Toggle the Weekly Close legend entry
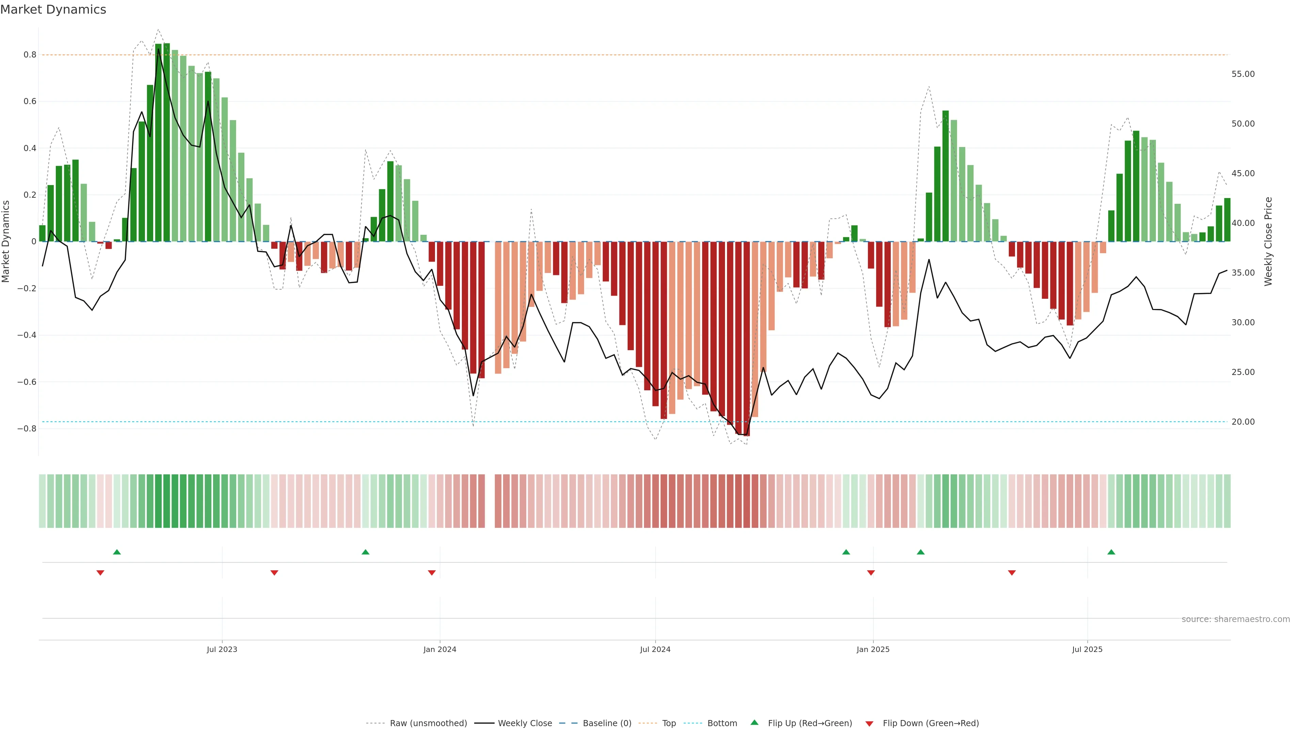The height and width of the screenshot is (735, 1307). (x=525, y=723)
